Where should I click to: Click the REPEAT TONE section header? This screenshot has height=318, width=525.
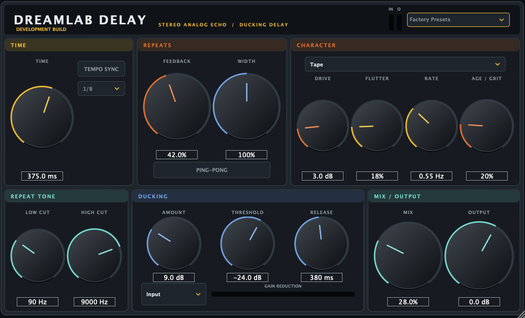click(x=66, y=196)
